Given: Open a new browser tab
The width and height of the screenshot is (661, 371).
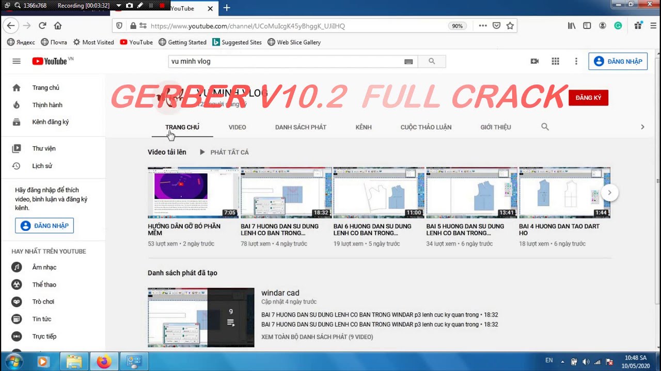Looking at the screenshot, I should (226, 8).
